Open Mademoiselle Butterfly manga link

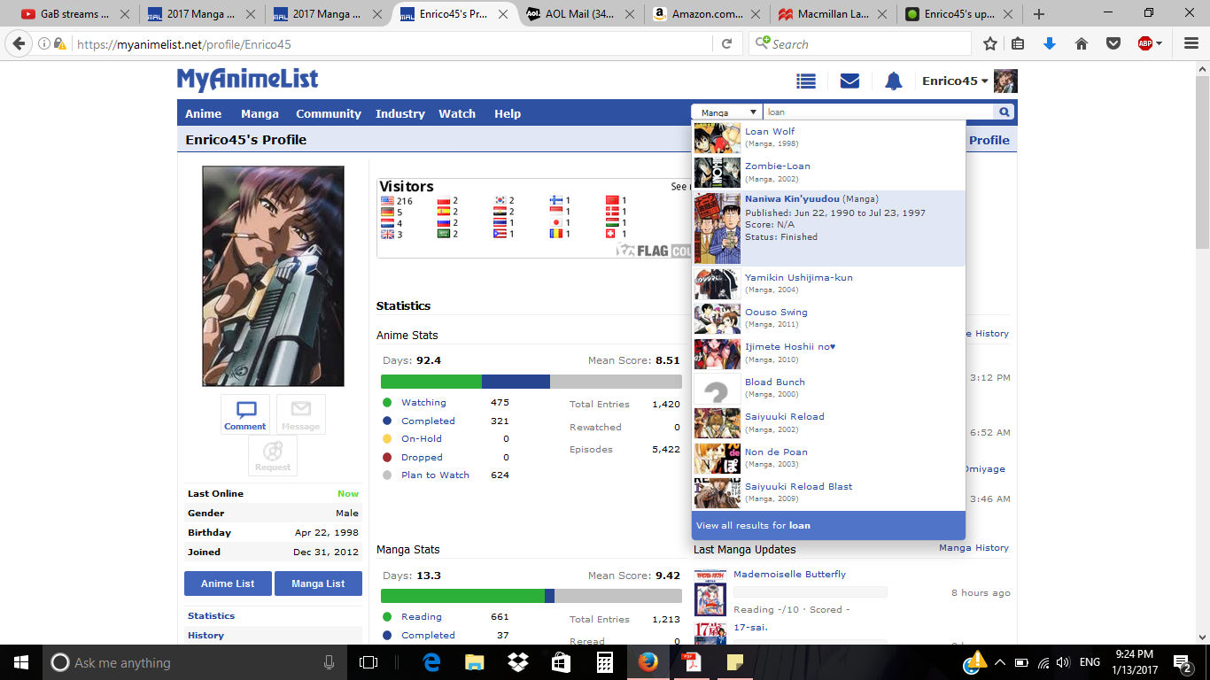[789, 575]
